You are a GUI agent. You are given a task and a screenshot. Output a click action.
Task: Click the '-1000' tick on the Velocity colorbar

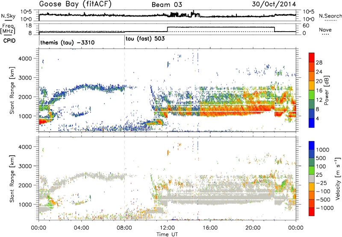tap(325, 208)
